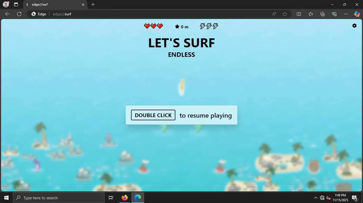Close the Edge window
363x203 pixels.
coord(357,4)
